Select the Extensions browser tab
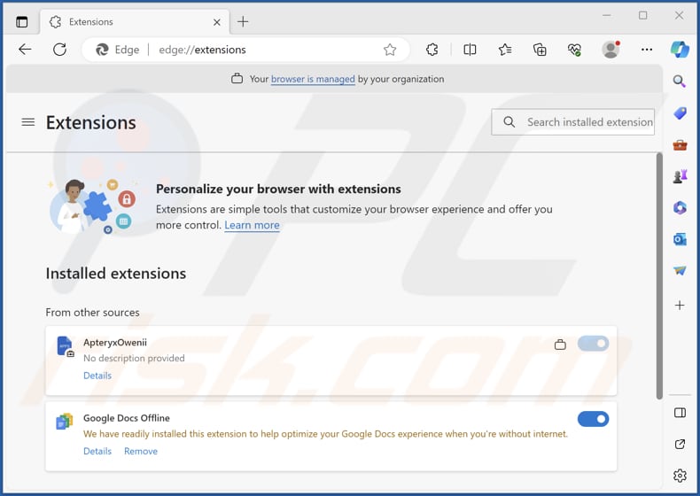The image size is (700, 496). [135, 21]
